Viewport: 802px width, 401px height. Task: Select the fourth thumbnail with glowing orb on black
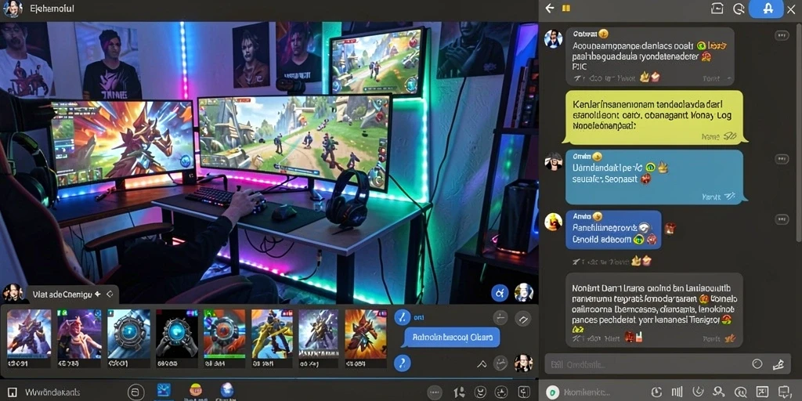tap(177, 333)
